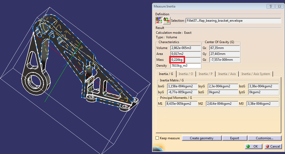Confirm with the OK button
This screenshot has width=285, height=154.
(x=253, y=146)
